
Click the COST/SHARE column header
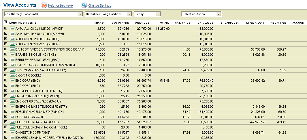tap(120, 23)
